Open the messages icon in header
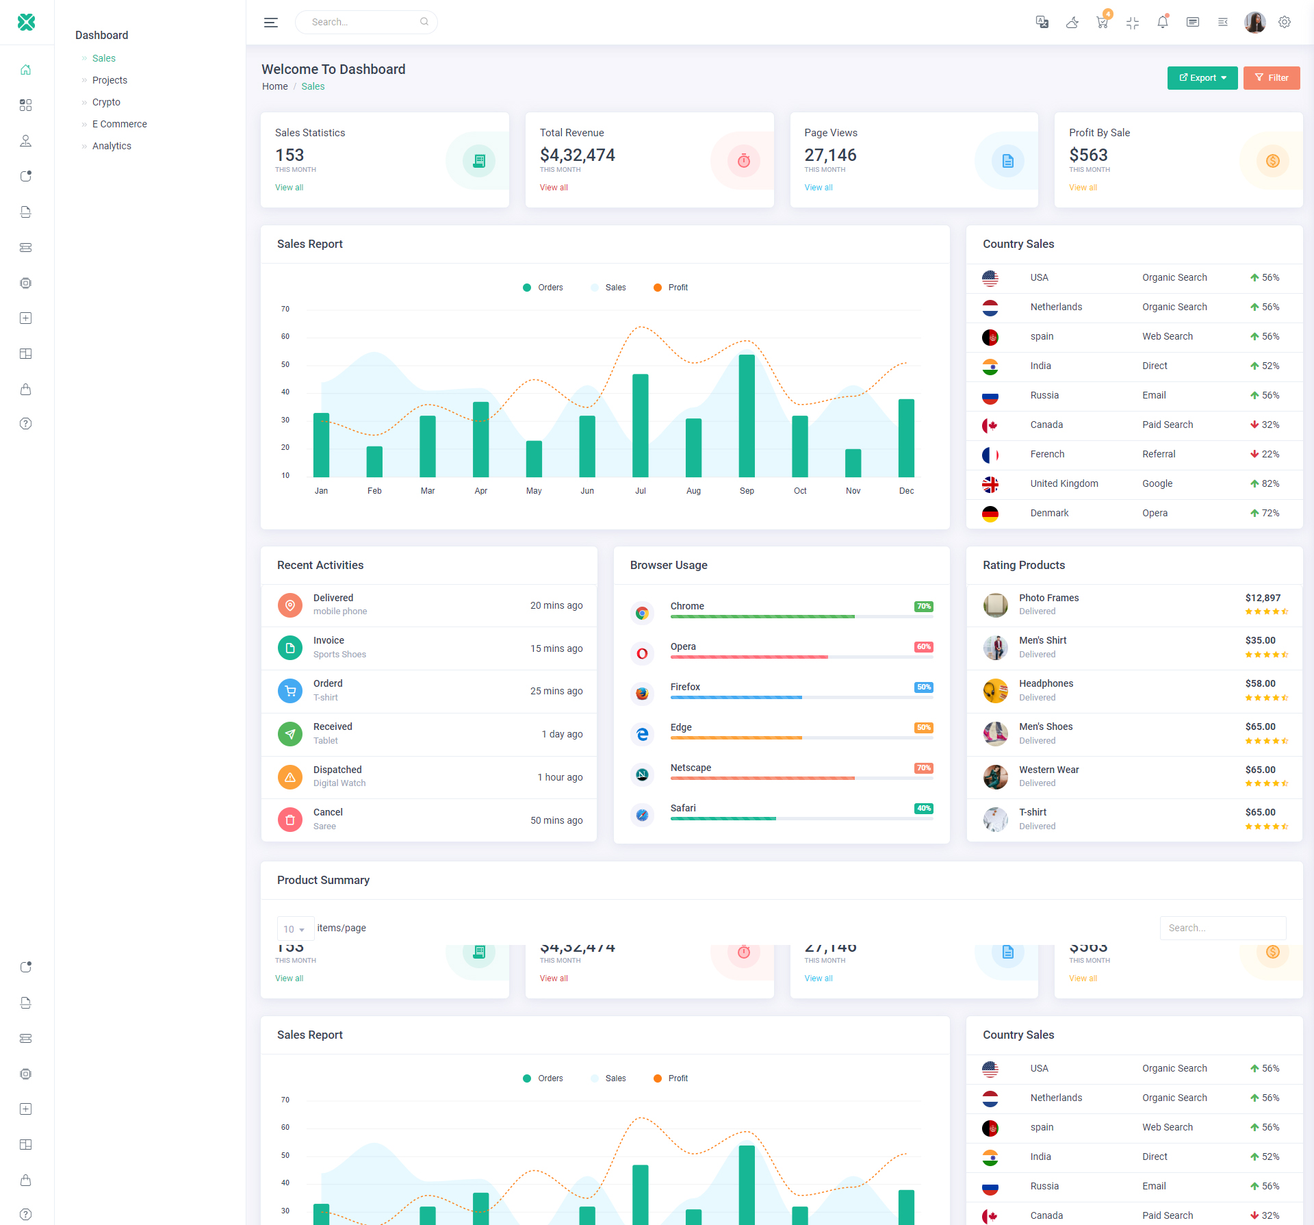The image size is (1314, 1225). tap(1193, 22)
